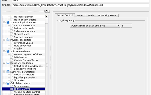The height and width of the screenshot is (95, 151).
Task: Click the Numerical parameters folder icon
Action: click(8, 72)
